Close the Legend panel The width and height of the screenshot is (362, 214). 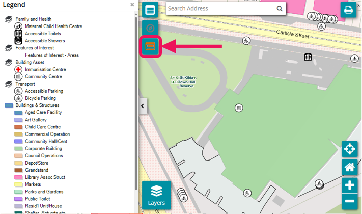click(x=132, y=5)
